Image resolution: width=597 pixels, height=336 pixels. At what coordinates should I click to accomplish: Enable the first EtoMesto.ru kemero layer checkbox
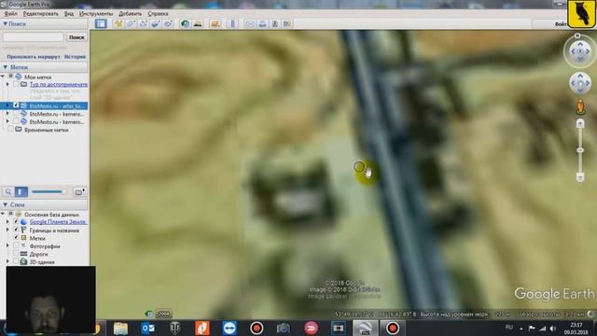click(x=16, y=114)
